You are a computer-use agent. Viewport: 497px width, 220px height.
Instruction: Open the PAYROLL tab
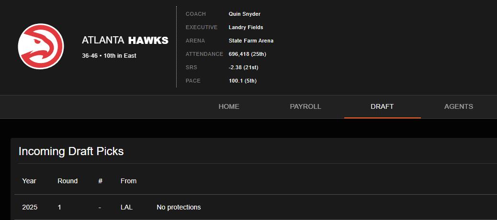tap(305, 106)
